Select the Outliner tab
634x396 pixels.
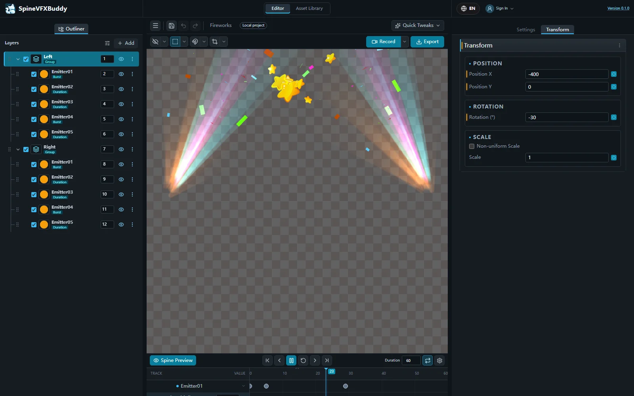71,29
